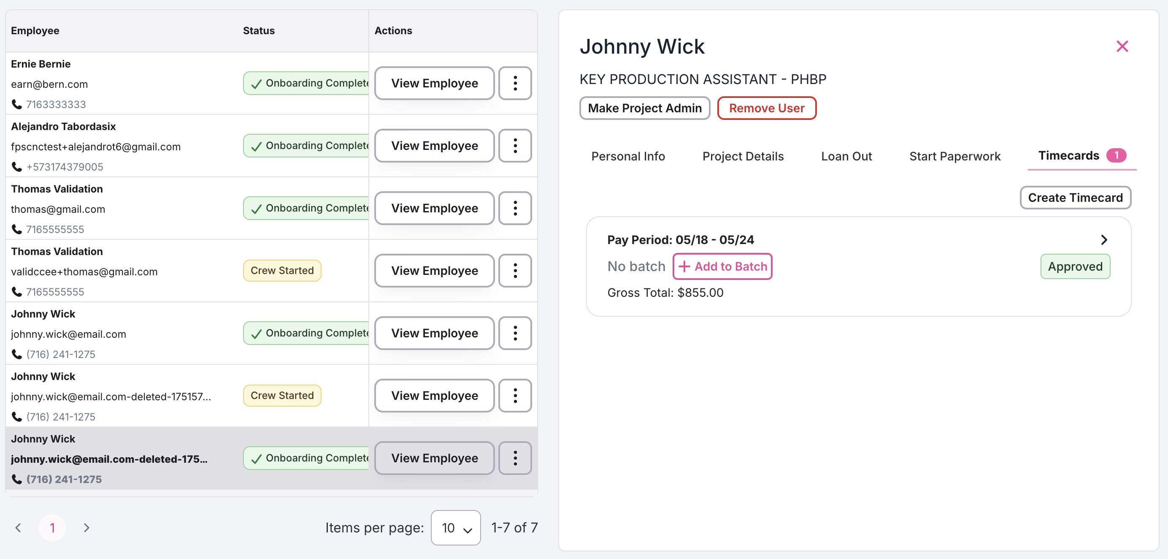Open more actions for Ernie Bernie

point(515,83)
